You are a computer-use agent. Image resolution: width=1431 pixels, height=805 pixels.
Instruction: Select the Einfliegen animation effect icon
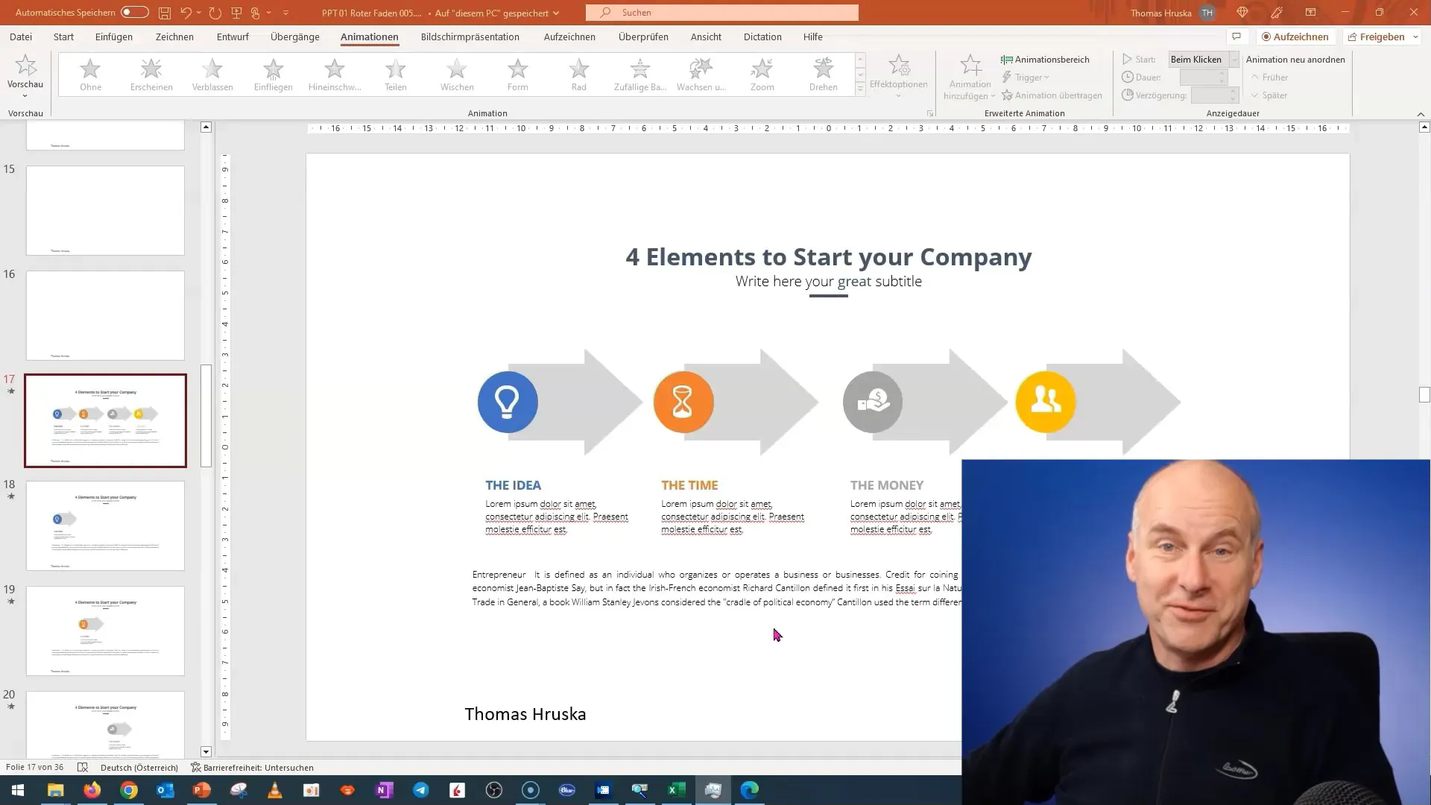(x=274, y=73)
